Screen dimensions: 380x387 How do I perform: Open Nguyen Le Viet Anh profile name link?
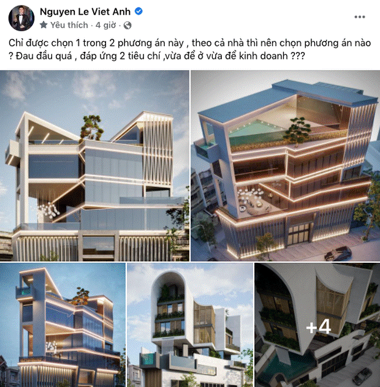tap(85, 12)
